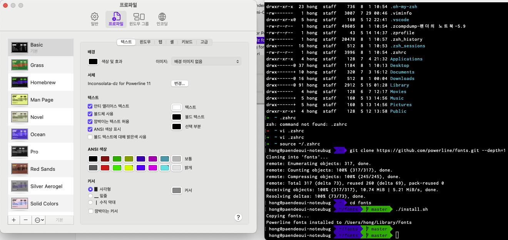Pick the normal green ANSI color swatch

117,159
